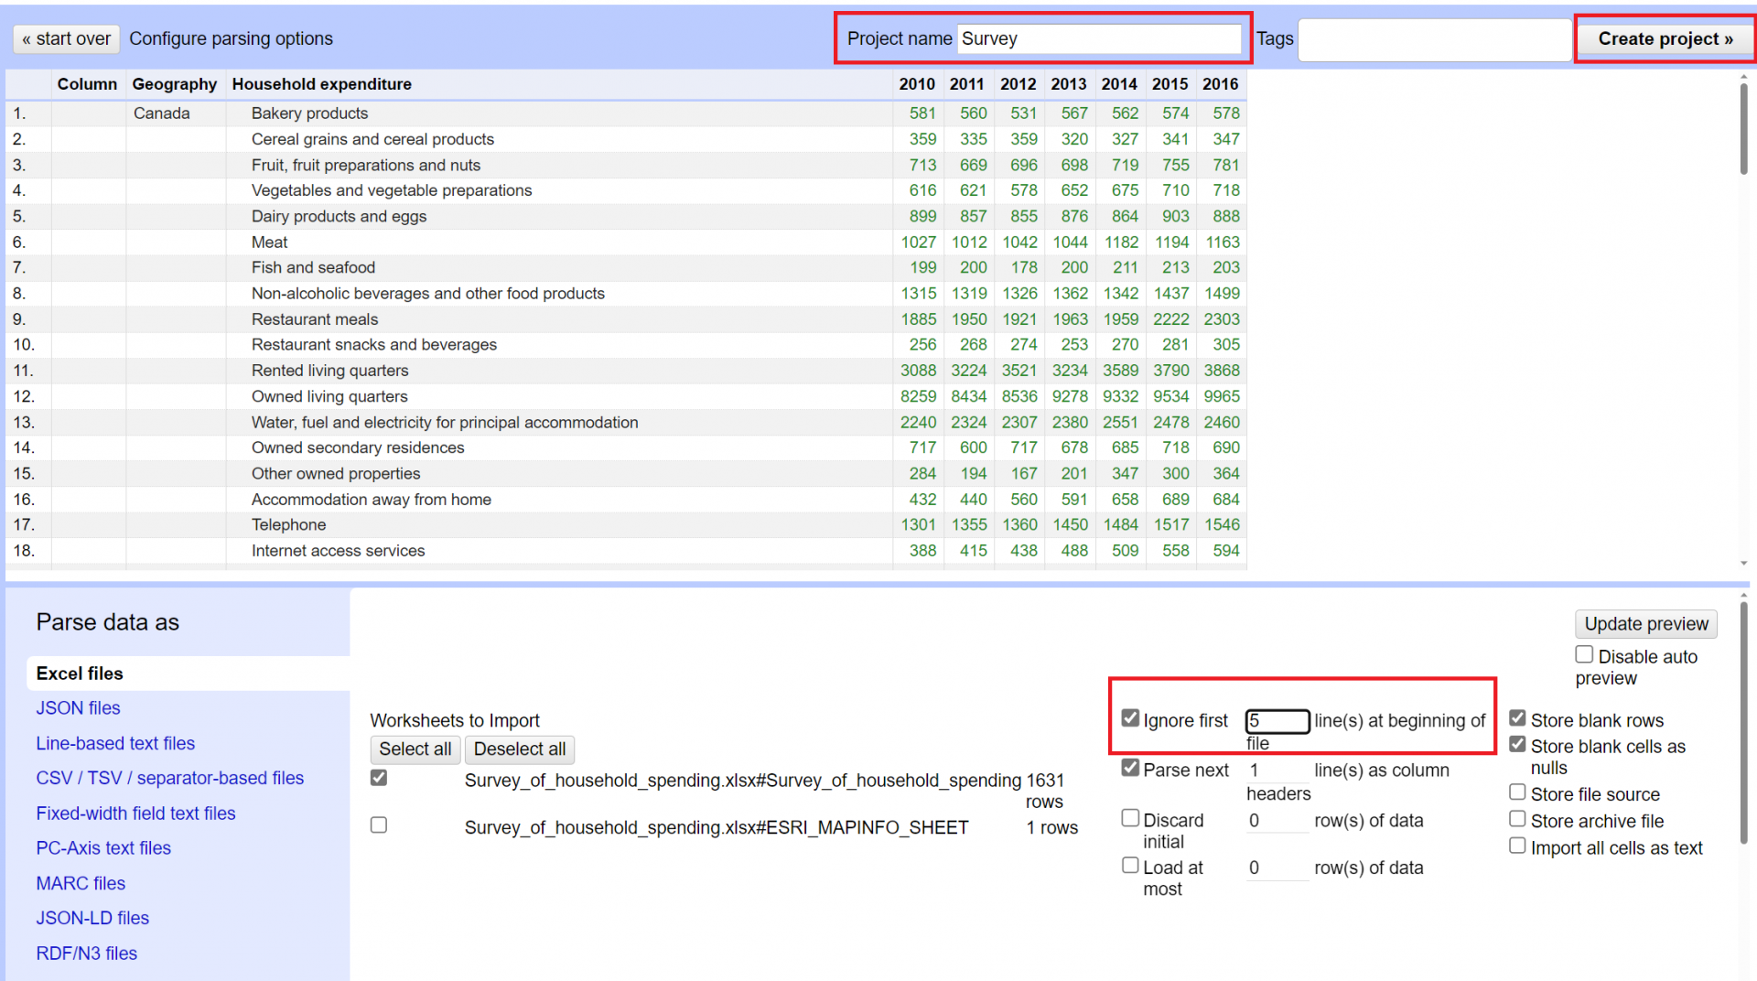The width and height of the screenshot is (1757, 981).
Task: Enable Discard initial rows of data
Action: point(1130,817)
